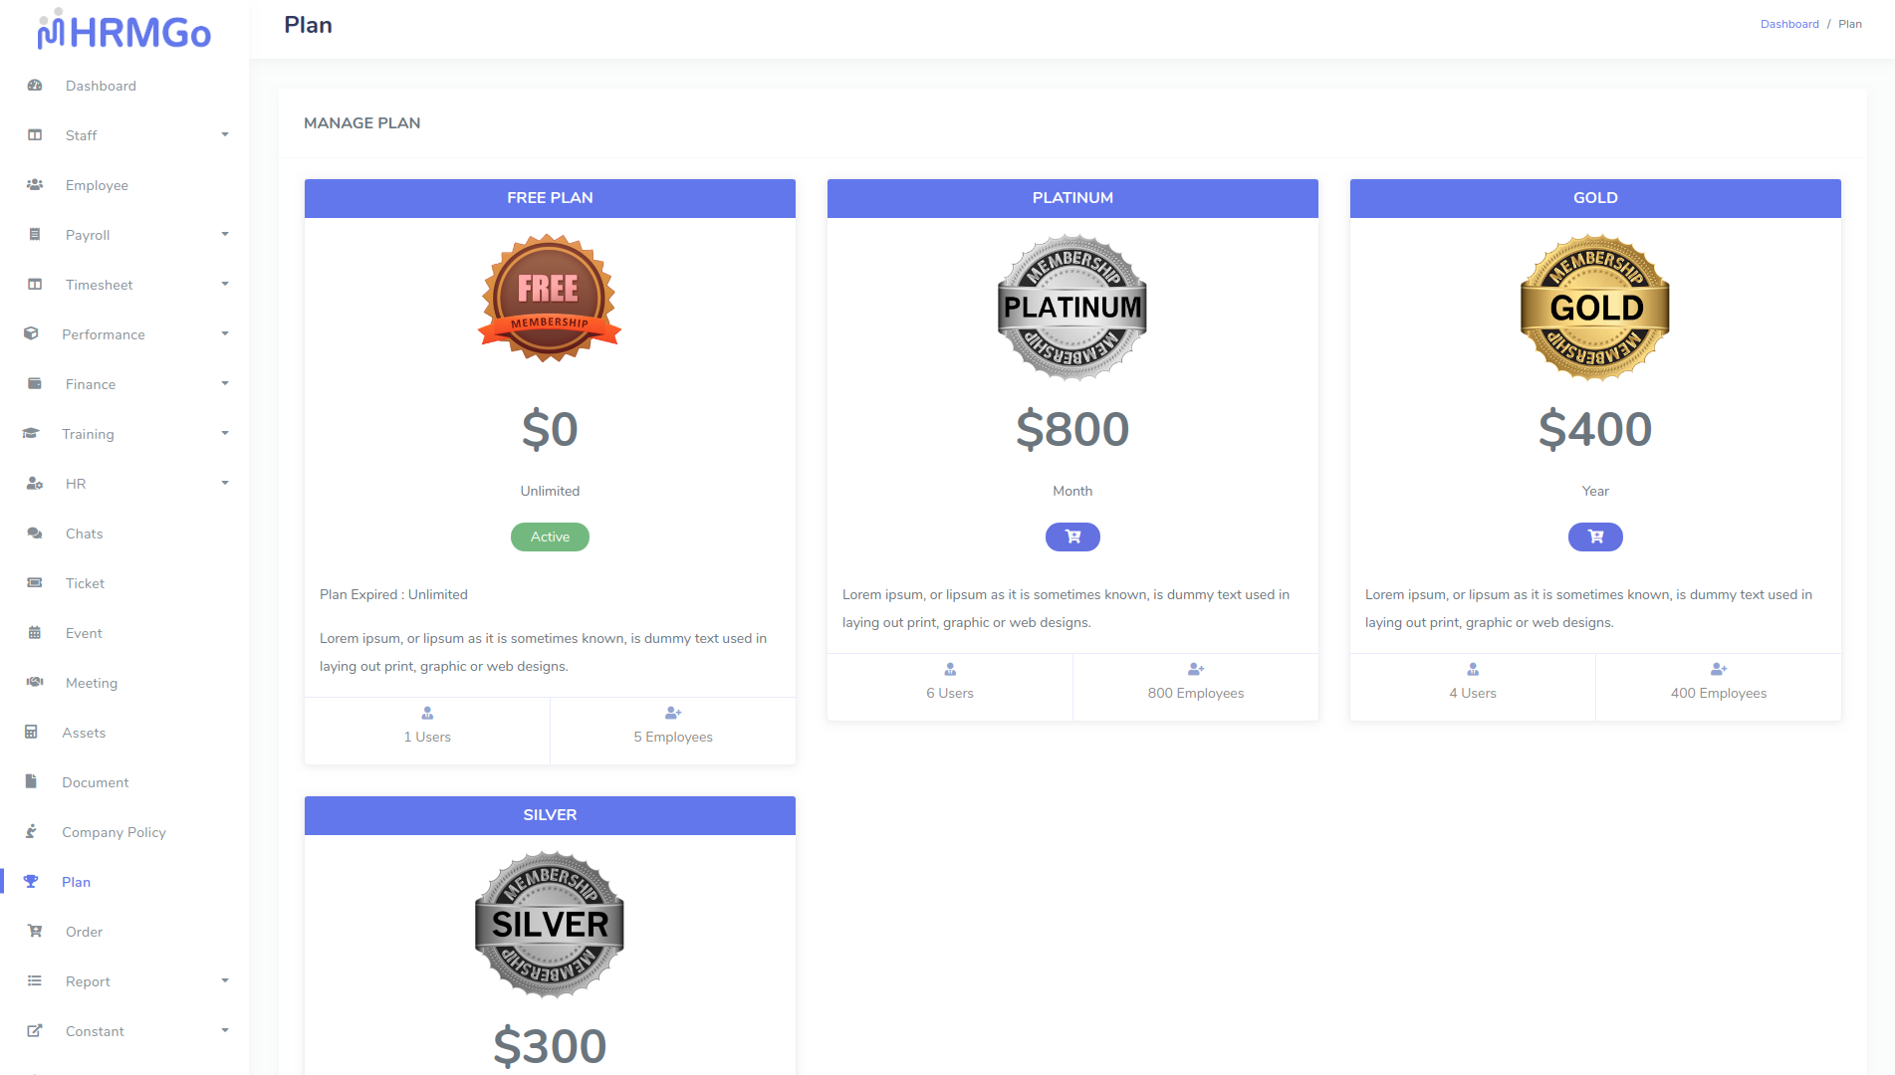Click the Dashboard breadcrumb link

click(1789, 24)
